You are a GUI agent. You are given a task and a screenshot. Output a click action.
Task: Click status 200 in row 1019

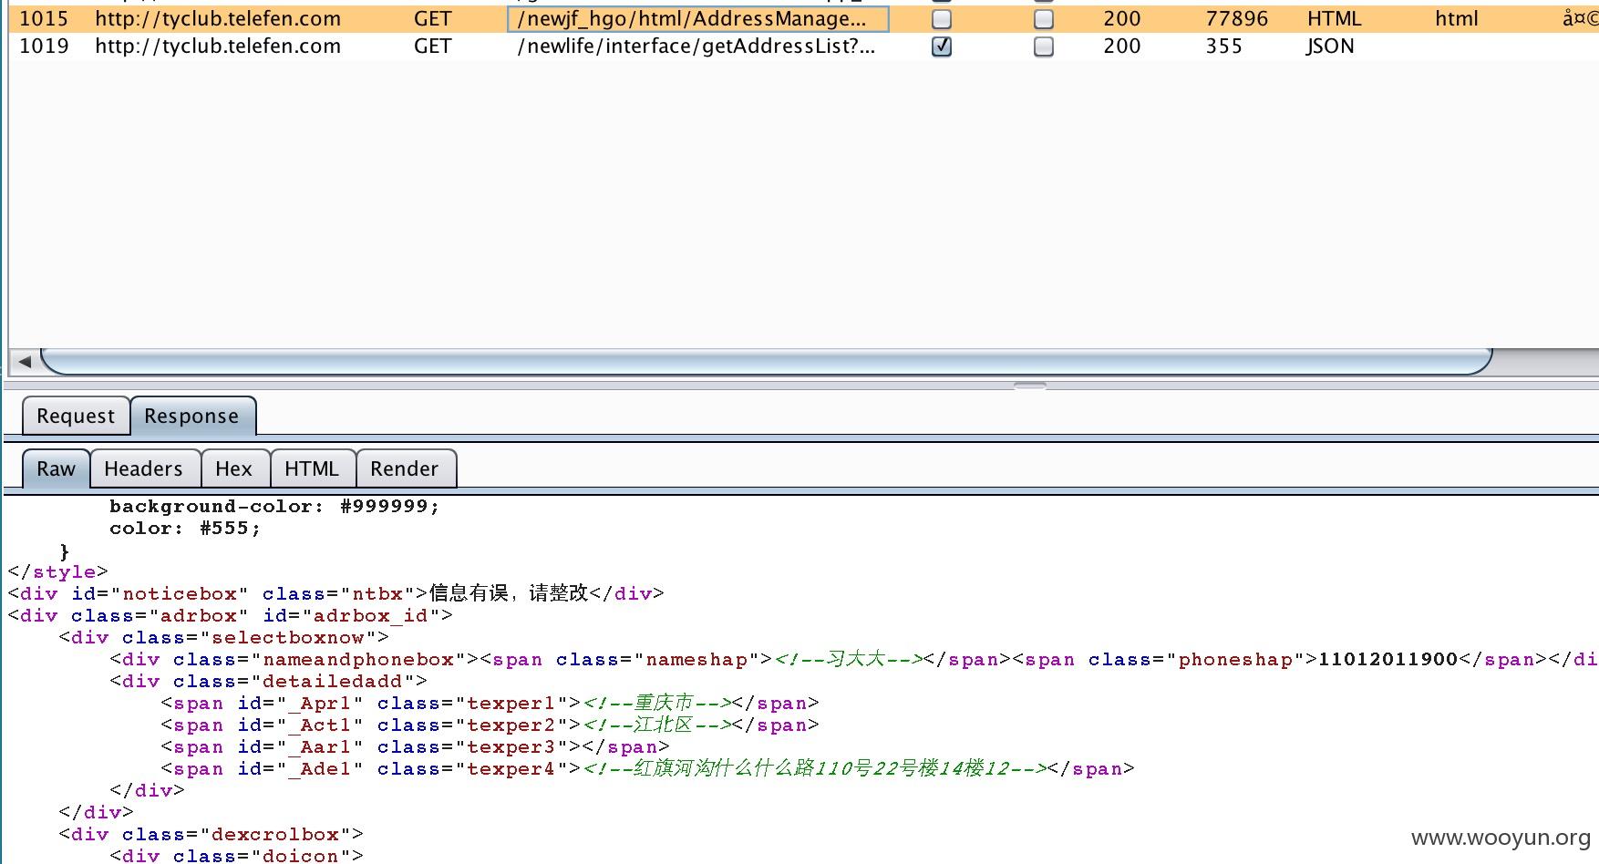[x=1121, y=46]
